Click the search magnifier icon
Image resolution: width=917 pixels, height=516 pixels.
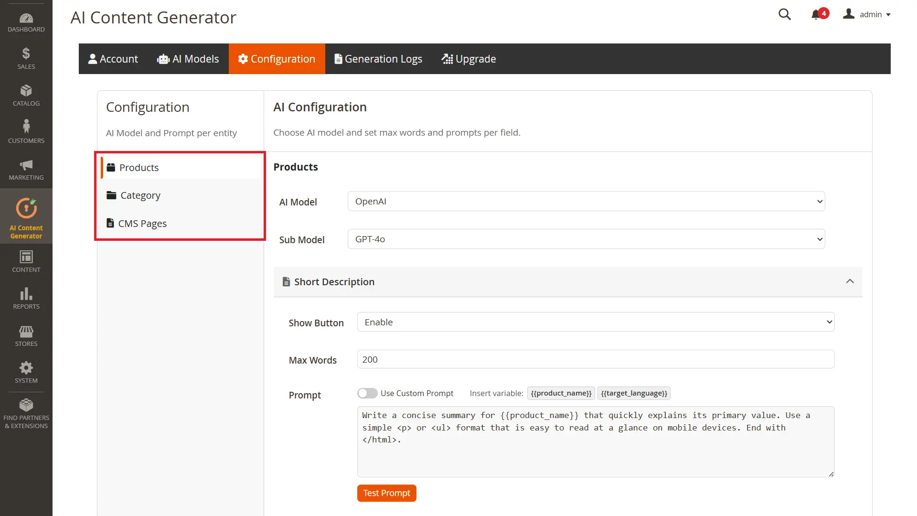785,14
